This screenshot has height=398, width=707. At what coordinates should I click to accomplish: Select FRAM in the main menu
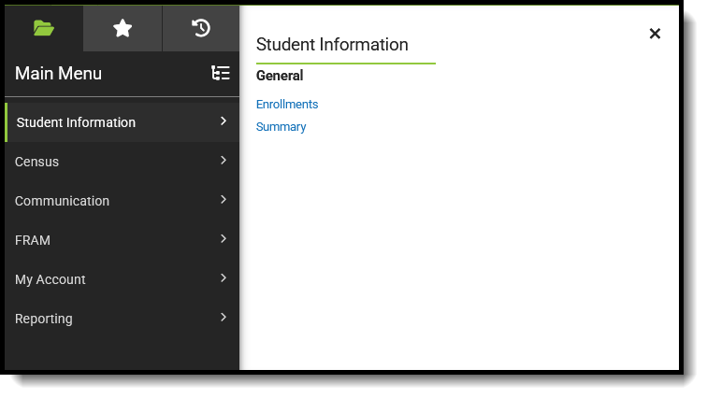click(x=123, y=240)
